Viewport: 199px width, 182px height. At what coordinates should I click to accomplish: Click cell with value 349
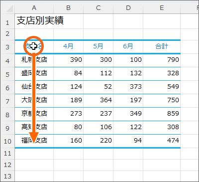[x=128, y=114]
